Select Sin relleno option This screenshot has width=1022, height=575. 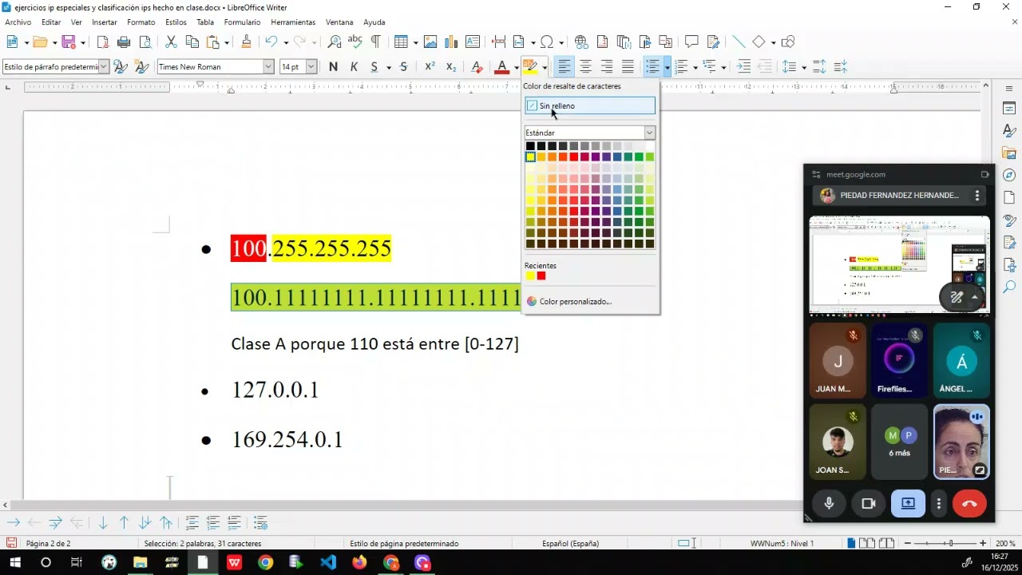(x=590, y=105)
